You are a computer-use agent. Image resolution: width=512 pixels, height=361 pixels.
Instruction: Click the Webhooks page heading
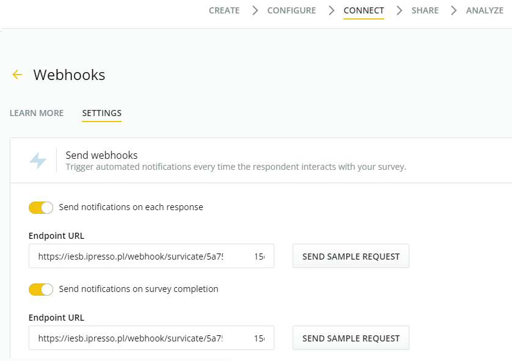pyautogui.click(x=69, y=75)
